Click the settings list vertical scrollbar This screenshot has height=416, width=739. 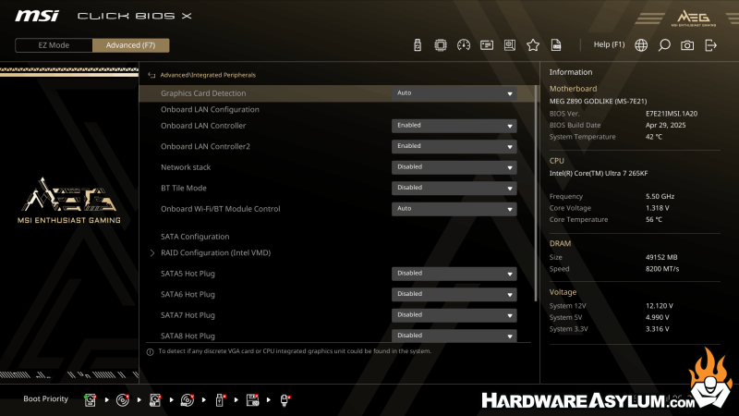coord(536,193)
